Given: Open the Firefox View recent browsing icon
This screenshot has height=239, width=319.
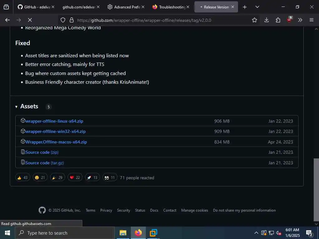Looking at the screenshot, I should tap(6, 7).
